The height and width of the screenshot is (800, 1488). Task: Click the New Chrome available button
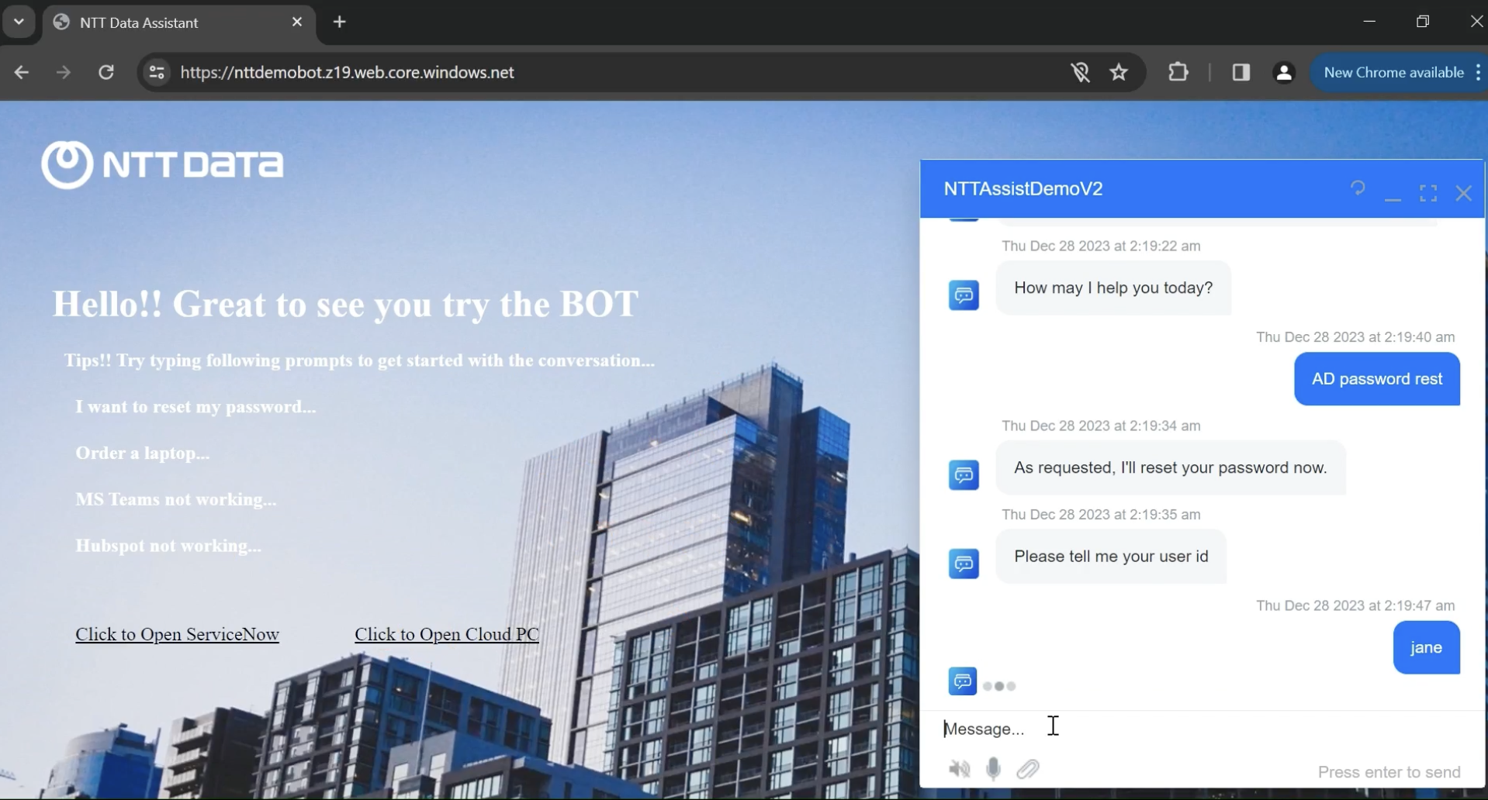tap(1393, 72)
